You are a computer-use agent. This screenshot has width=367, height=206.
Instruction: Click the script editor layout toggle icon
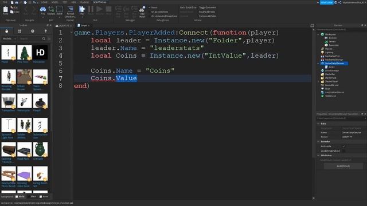(312, 25)
